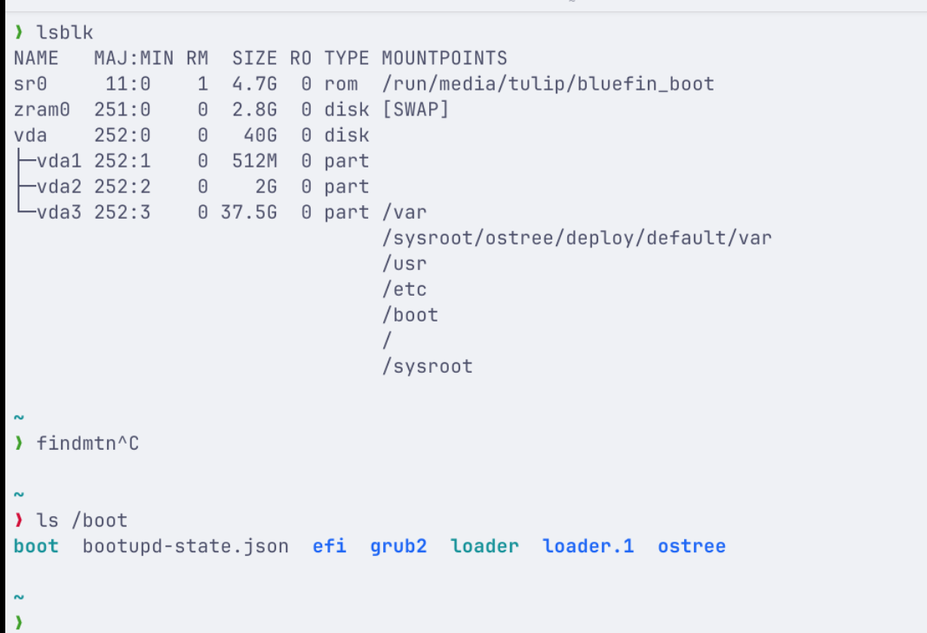Click the grub2 directory name
Screen dimensions: 927x633
pyautogui.click(x=398, y=546)
